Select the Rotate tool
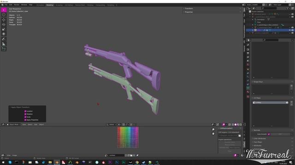The height and width of the screenshot is (165, 295). click(4, 24)
